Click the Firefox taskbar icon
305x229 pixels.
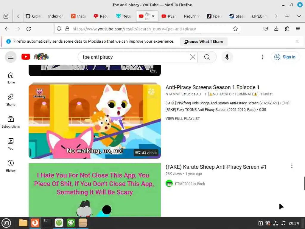(x=35, y=223)
